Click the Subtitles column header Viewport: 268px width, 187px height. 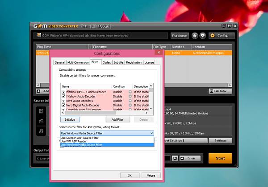click(x=181, y=47)
